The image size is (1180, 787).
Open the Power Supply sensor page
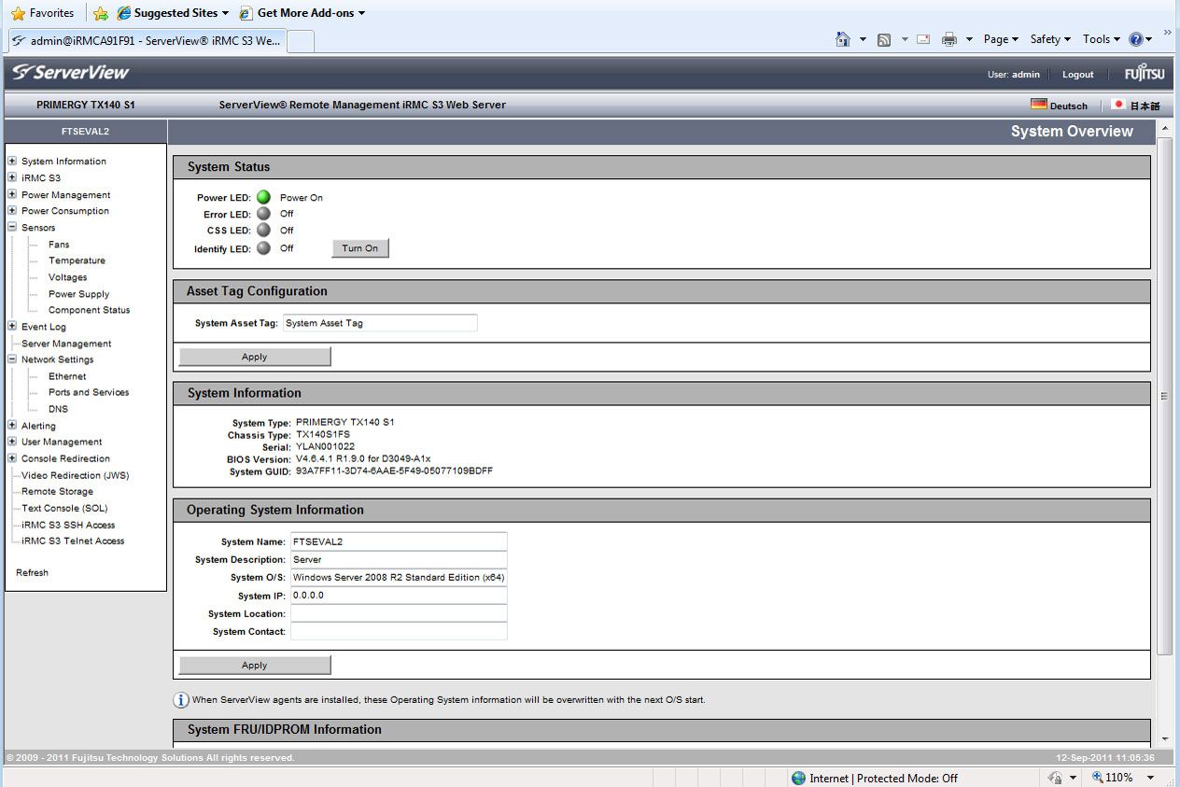click(x=78, y=294)
